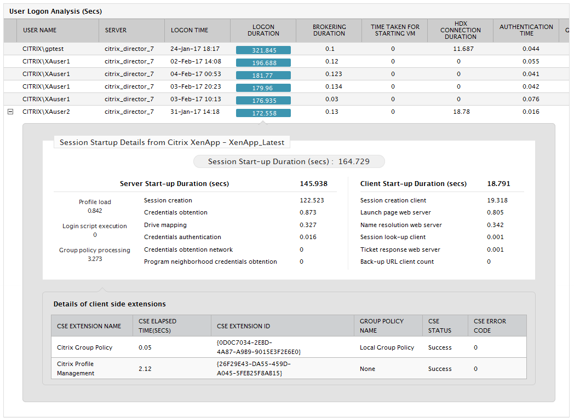
Task: Click the CSE STATUS column header
Action: (445, 326)
